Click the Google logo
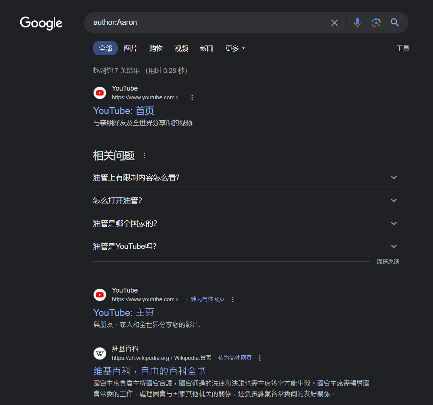Viewport: 433px width, 405px height. 41,23
